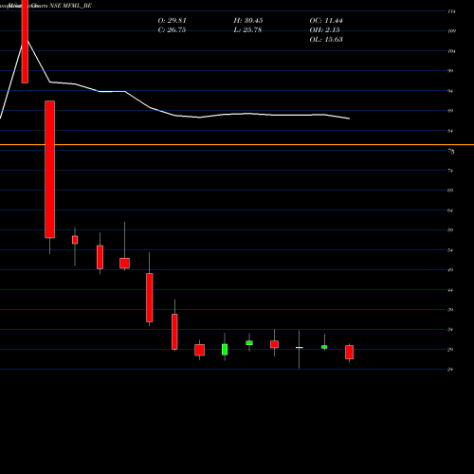Click the 44 price axis label
Screen dimensions: 474x474
pyautogui.click(x=450, y=290)
